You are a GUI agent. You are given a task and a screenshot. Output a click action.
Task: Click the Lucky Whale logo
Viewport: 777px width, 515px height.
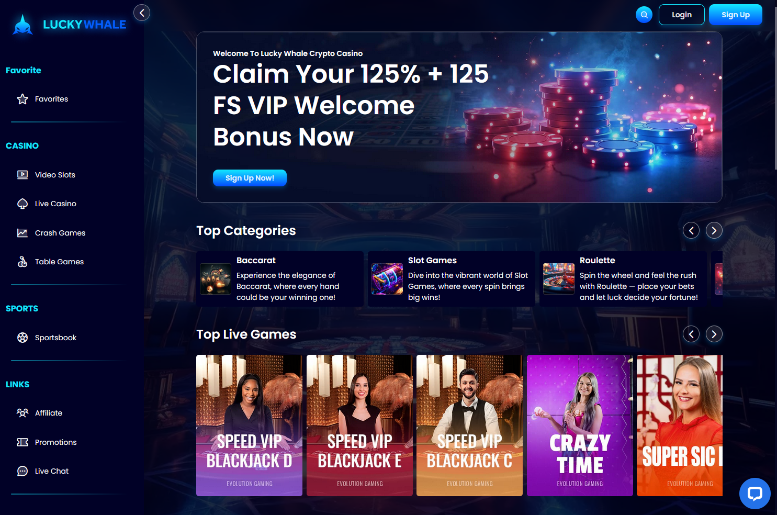click(69, 25)
